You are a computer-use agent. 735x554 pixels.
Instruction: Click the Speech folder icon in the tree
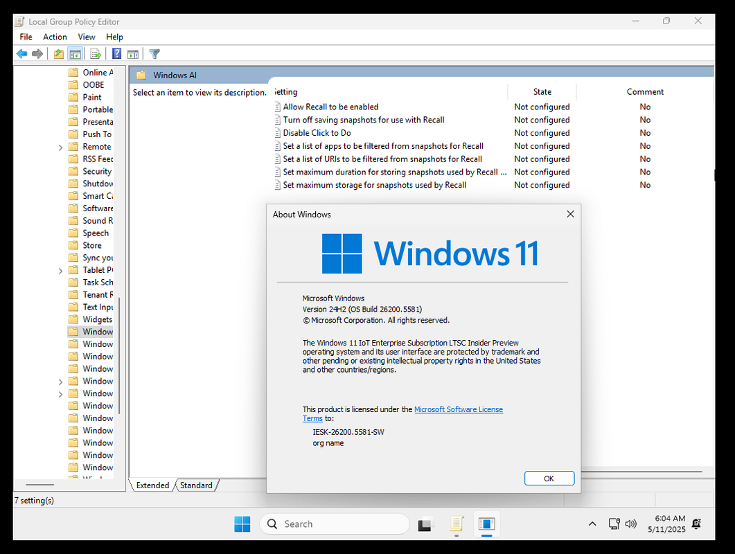point(73,233)
